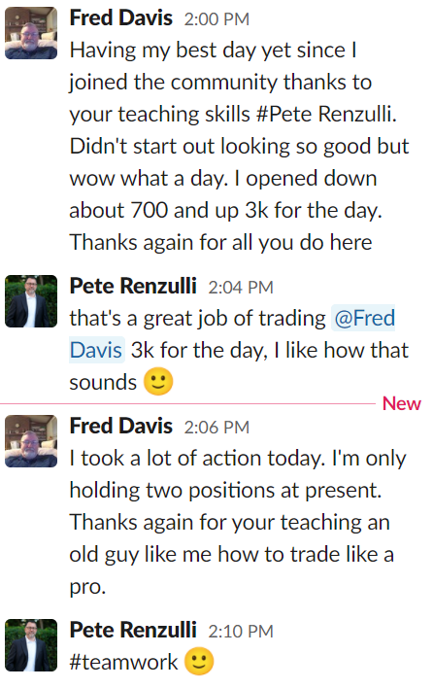Viewport: 433px width, 688px height.
Task: Click Fred Davis name on 2:00 PM post
Action: [x=121, y=18]
